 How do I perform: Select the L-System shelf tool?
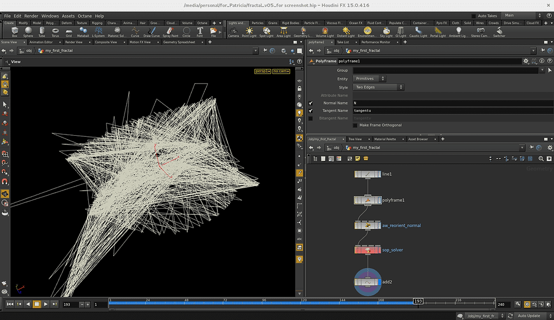tap(98, 32)
